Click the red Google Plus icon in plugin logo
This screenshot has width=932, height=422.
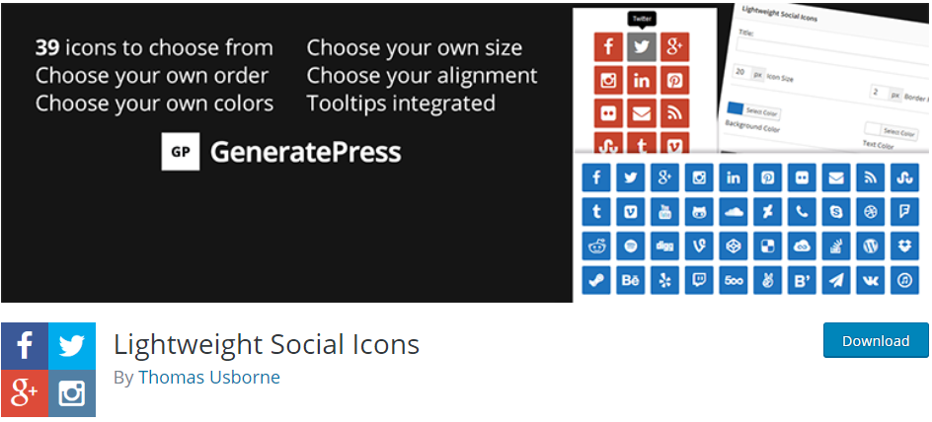click(25, 393)
